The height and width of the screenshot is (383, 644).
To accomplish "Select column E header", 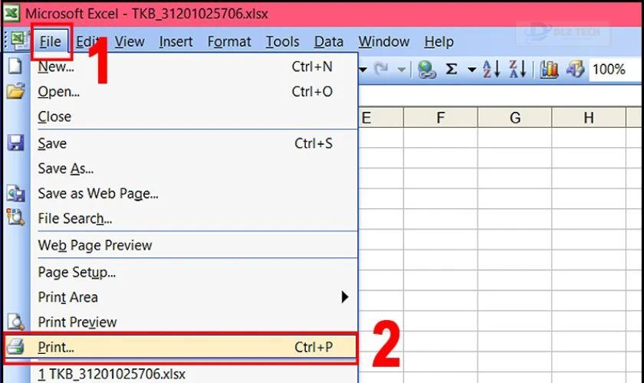I will pos(381,118).
